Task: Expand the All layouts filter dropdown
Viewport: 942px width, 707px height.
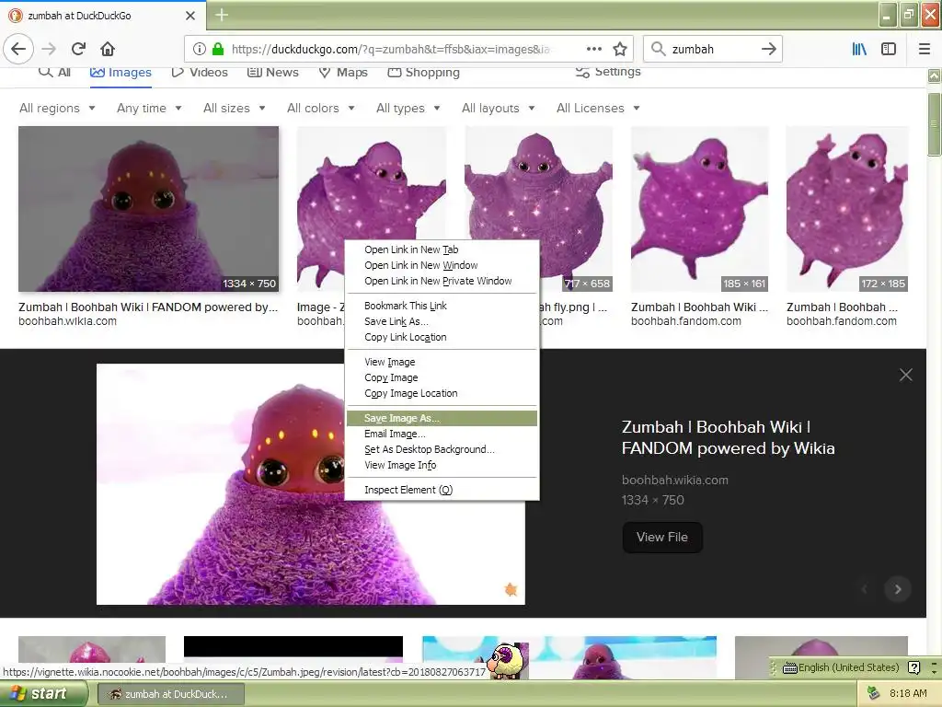Action: pos(498,109)
